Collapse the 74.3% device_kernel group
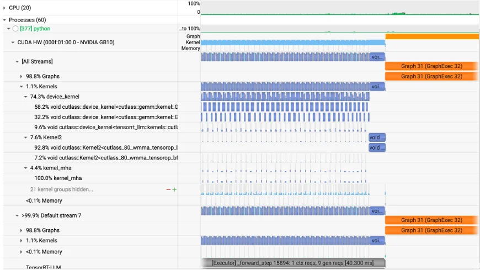 point(25,97)
